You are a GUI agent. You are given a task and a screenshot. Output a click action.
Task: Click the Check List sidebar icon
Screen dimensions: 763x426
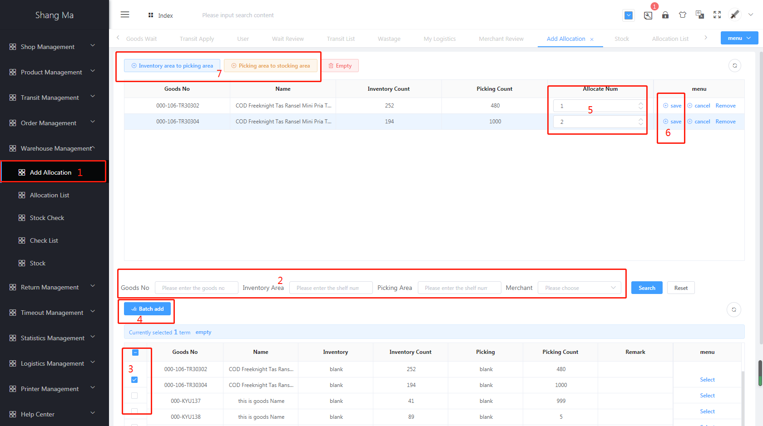(22, 240)
